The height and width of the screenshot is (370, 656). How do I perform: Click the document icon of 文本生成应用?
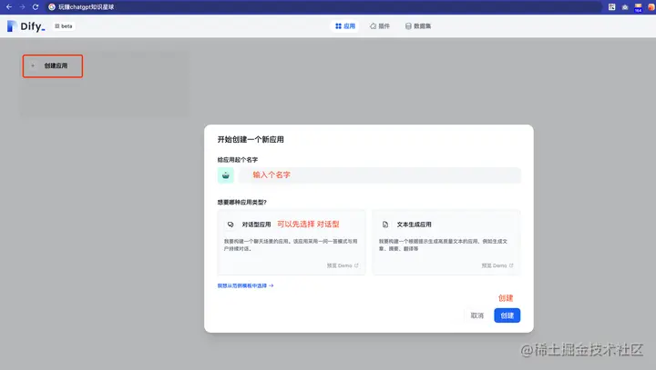pyautogui.click(x=385, y=225)
